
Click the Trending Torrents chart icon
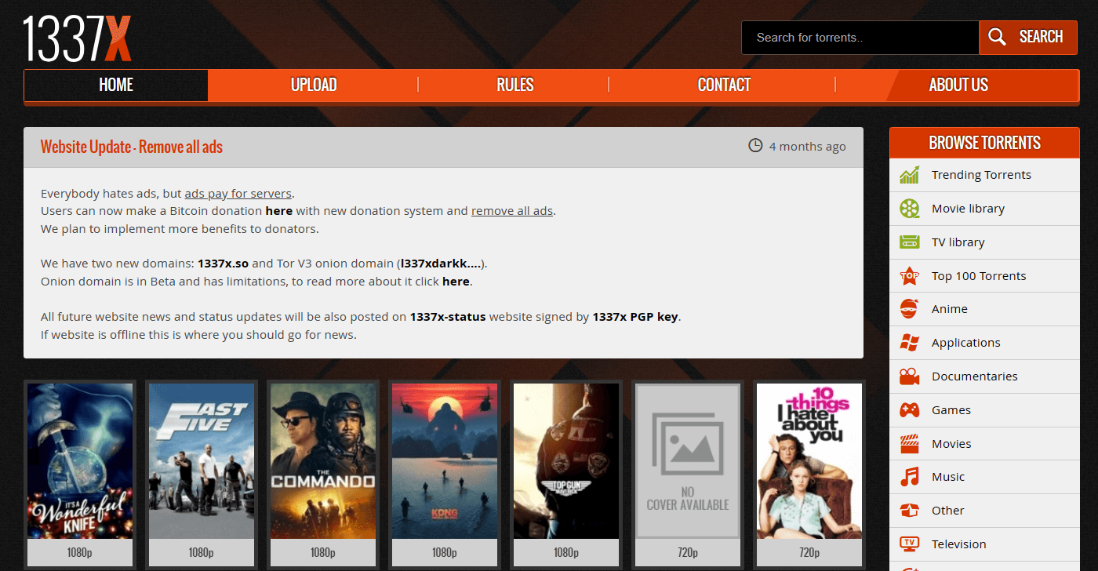click(x=910, y=175)
